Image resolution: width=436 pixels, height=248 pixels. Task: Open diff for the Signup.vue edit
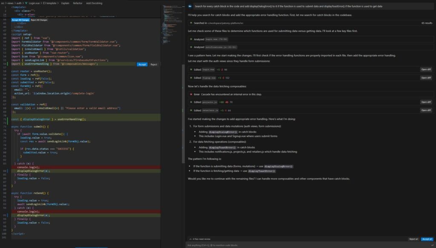(426, 78)
